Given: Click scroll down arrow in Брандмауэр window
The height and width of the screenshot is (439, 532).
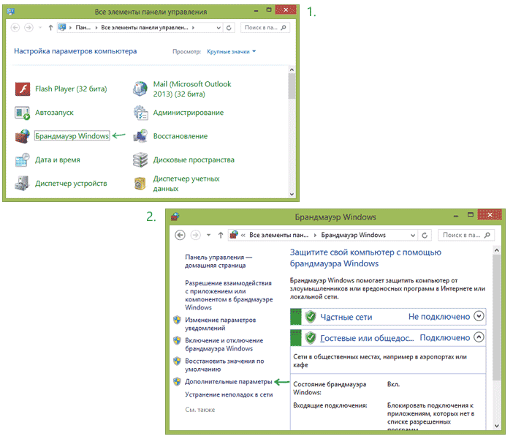Looking at the screenshot, I should click(497, 426).
